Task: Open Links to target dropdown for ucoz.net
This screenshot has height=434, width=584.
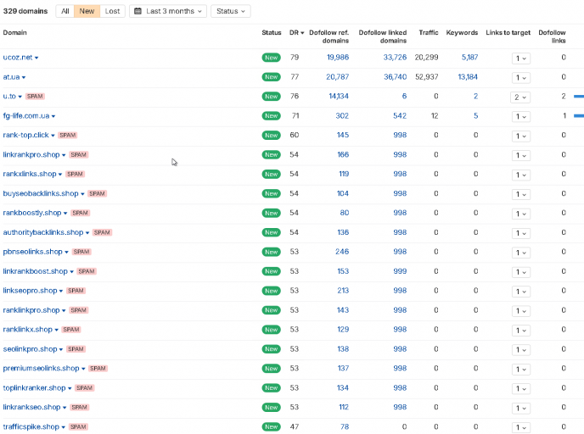Action: (x=520, y=58)
